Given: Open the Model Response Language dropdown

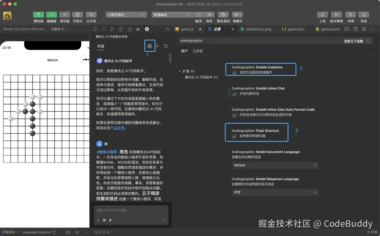Looking at the screenshot, I should [x=275, y=192].
